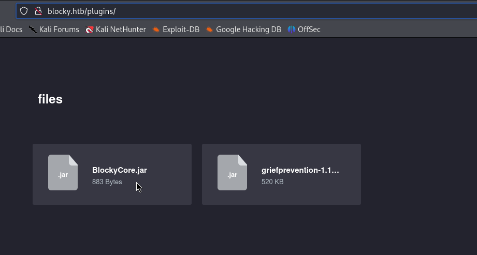The image size is (477, 255).
Task: Click the Kali Forums bookmark icon
Action: pyautogui.click(x=33, y=29)
